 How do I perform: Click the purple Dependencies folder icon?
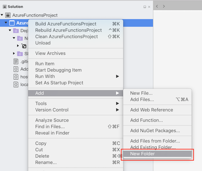(x=16, y=31)
